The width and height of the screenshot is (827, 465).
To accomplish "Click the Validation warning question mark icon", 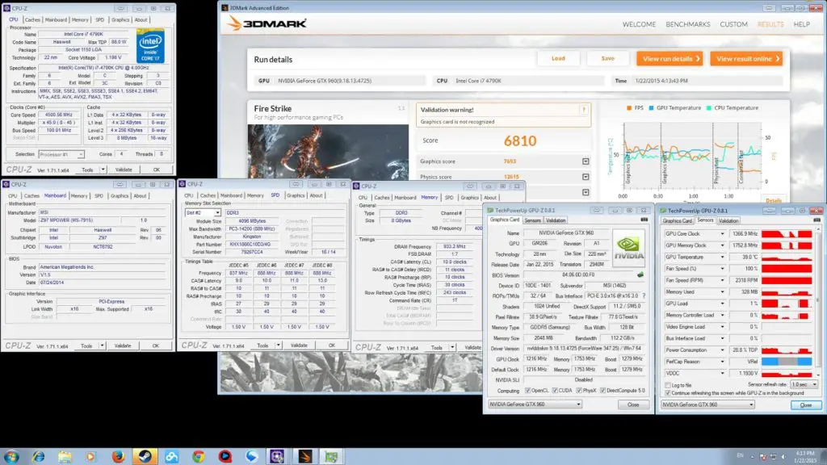I will (583, 110).
